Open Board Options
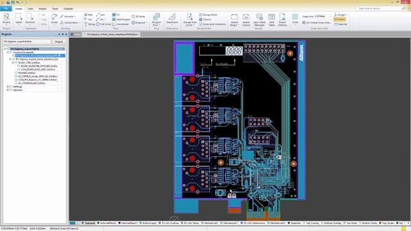 click(283, 19)
